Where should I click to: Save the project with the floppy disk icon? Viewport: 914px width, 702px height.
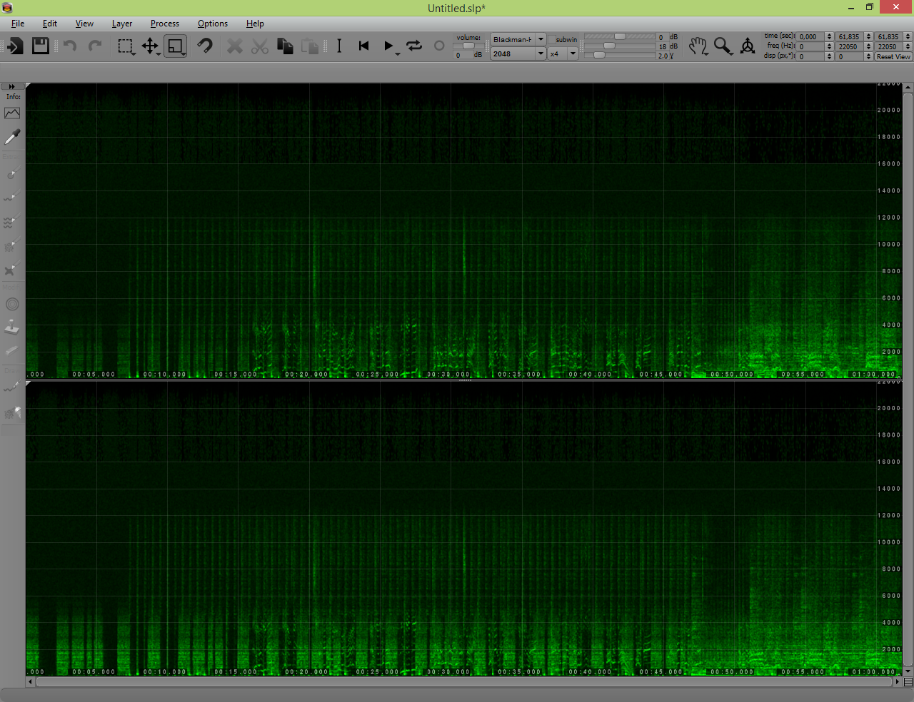click(41, 46)
